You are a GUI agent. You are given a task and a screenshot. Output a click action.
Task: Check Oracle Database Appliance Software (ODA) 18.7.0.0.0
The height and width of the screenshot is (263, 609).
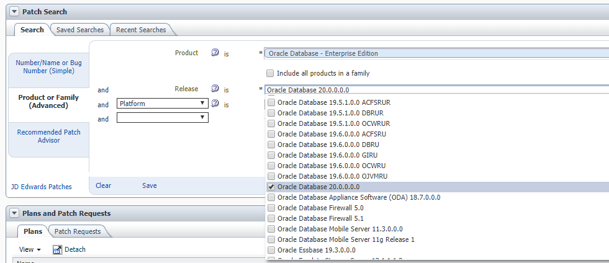tap(271, 197)
